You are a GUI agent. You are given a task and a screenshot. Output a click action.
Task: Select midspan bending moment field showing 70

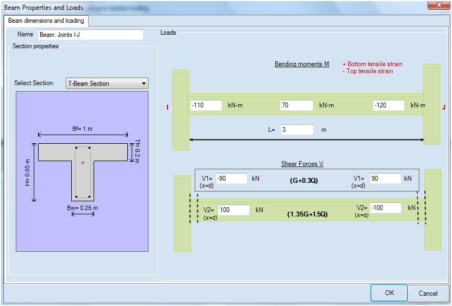(296, 105)
